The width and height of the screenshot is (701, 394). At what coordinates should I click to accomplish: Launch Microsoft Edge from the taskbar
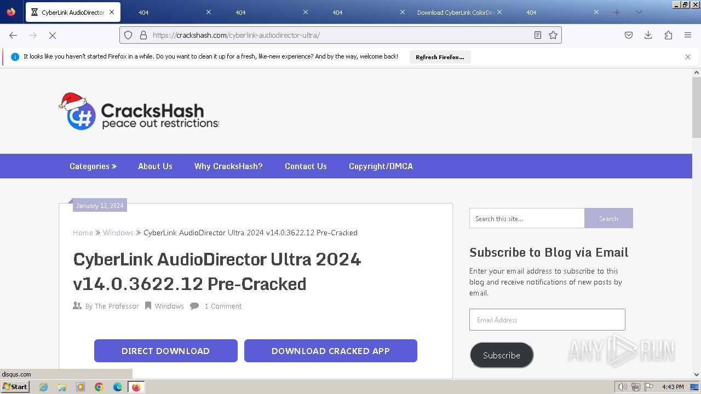118,387
